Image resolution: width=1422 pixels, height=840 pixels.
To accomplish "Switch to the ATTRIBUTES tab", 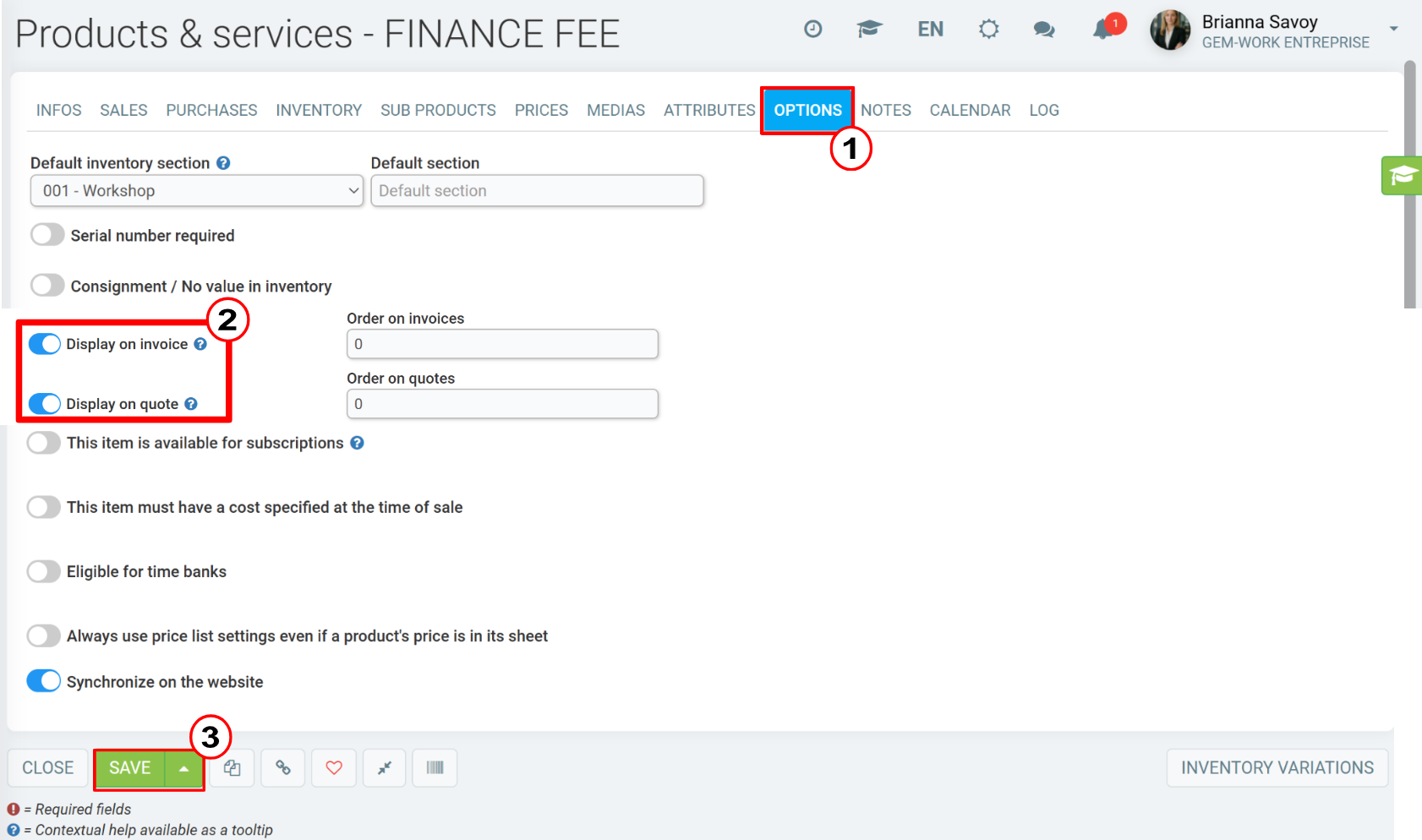I will [x=709, y=110].
